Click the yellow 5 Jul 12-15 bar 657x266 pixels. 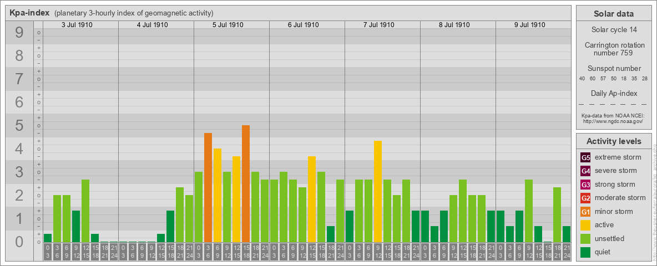(236, 199)
